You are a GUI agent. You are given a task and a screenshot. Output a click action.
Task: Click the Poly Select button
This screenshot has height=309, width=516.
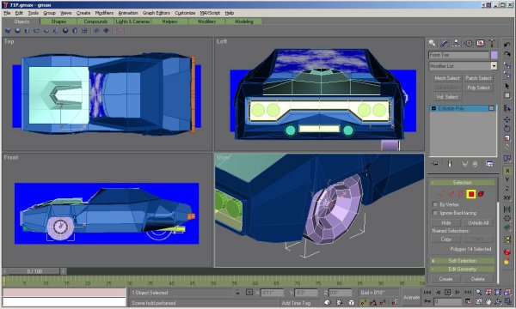pos(478,88)
